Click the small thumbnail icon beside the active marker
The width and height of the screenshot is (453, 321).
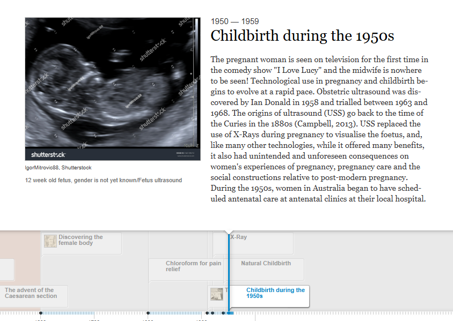(x=217, y=294)
